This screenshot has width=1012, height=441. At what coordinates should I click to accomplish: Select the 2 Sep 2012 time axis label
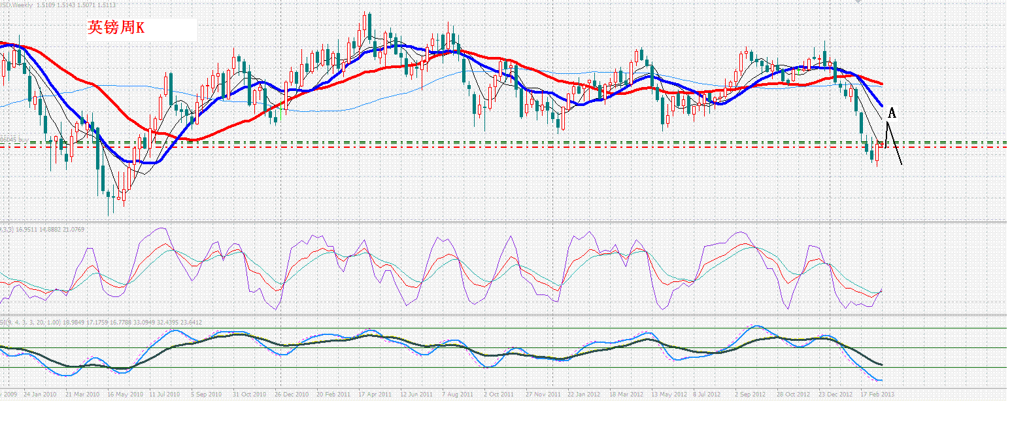tap(750, 395)
